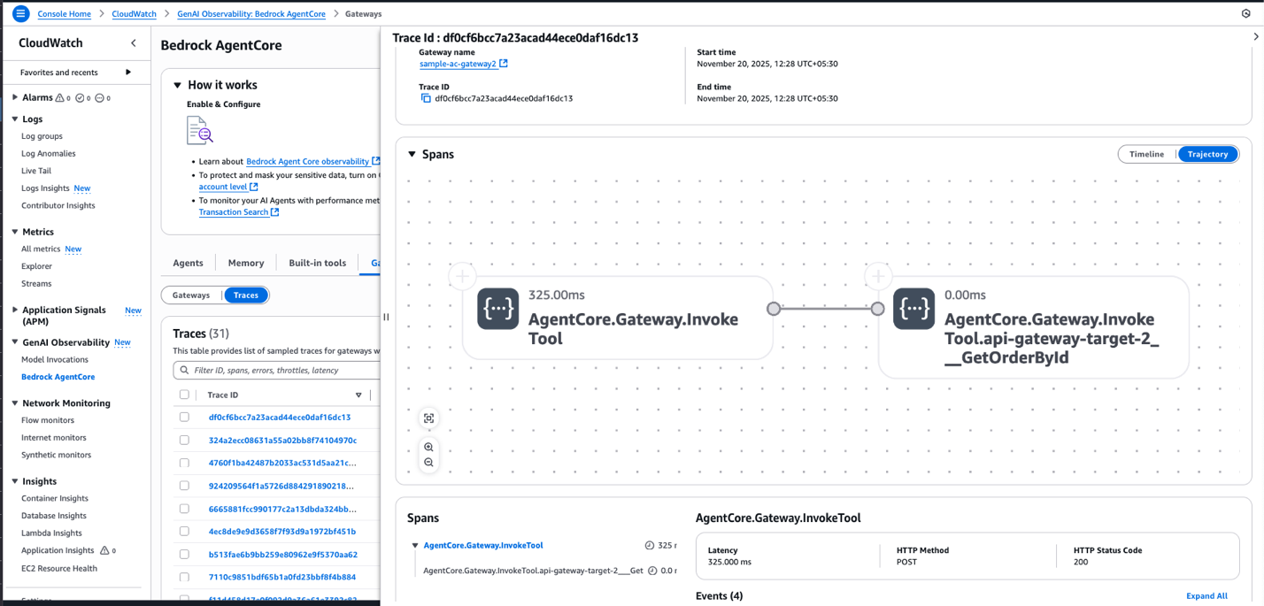
Task: Expand the Application Signals (APM) sidebar group
Action: coord(15,311)
